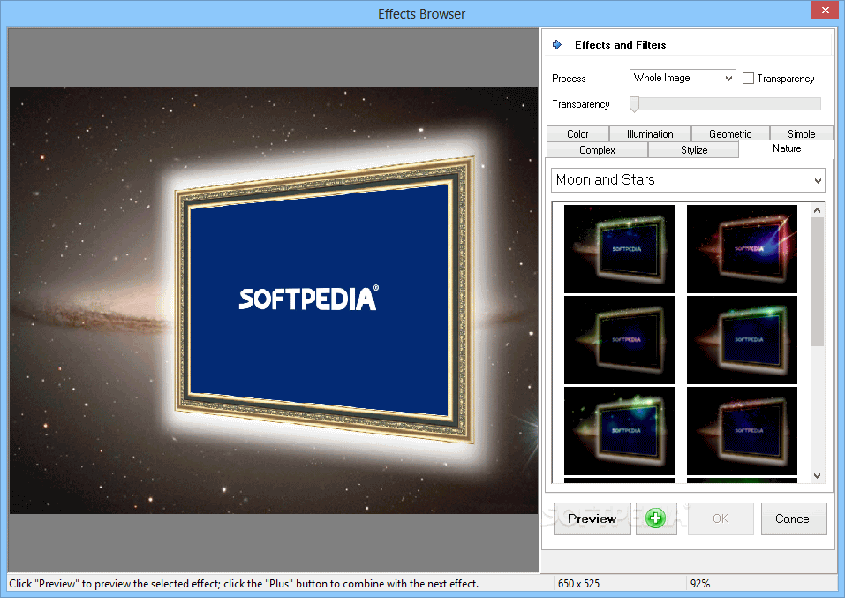Enable the Transparency checkbox
Screen dimensions: 845x598
click(x=748, y=79)
